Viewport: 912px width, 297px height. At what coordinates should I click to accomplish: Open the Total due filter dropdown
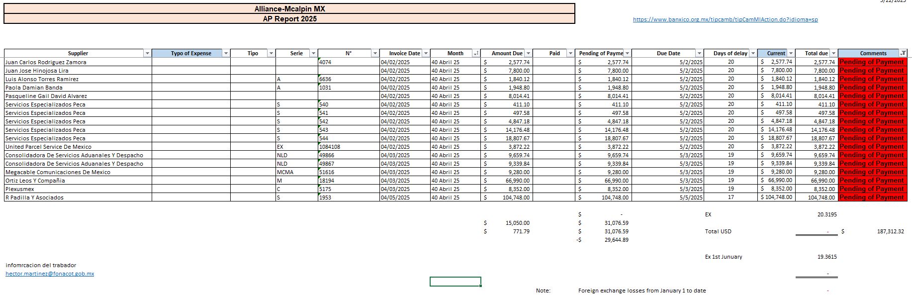tap(833, 53)
